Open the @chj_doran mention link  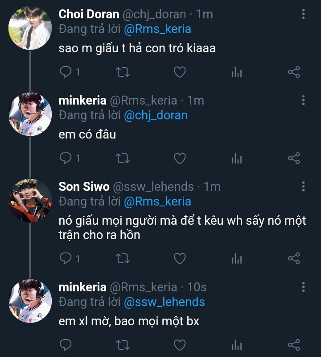pos(156,115)
